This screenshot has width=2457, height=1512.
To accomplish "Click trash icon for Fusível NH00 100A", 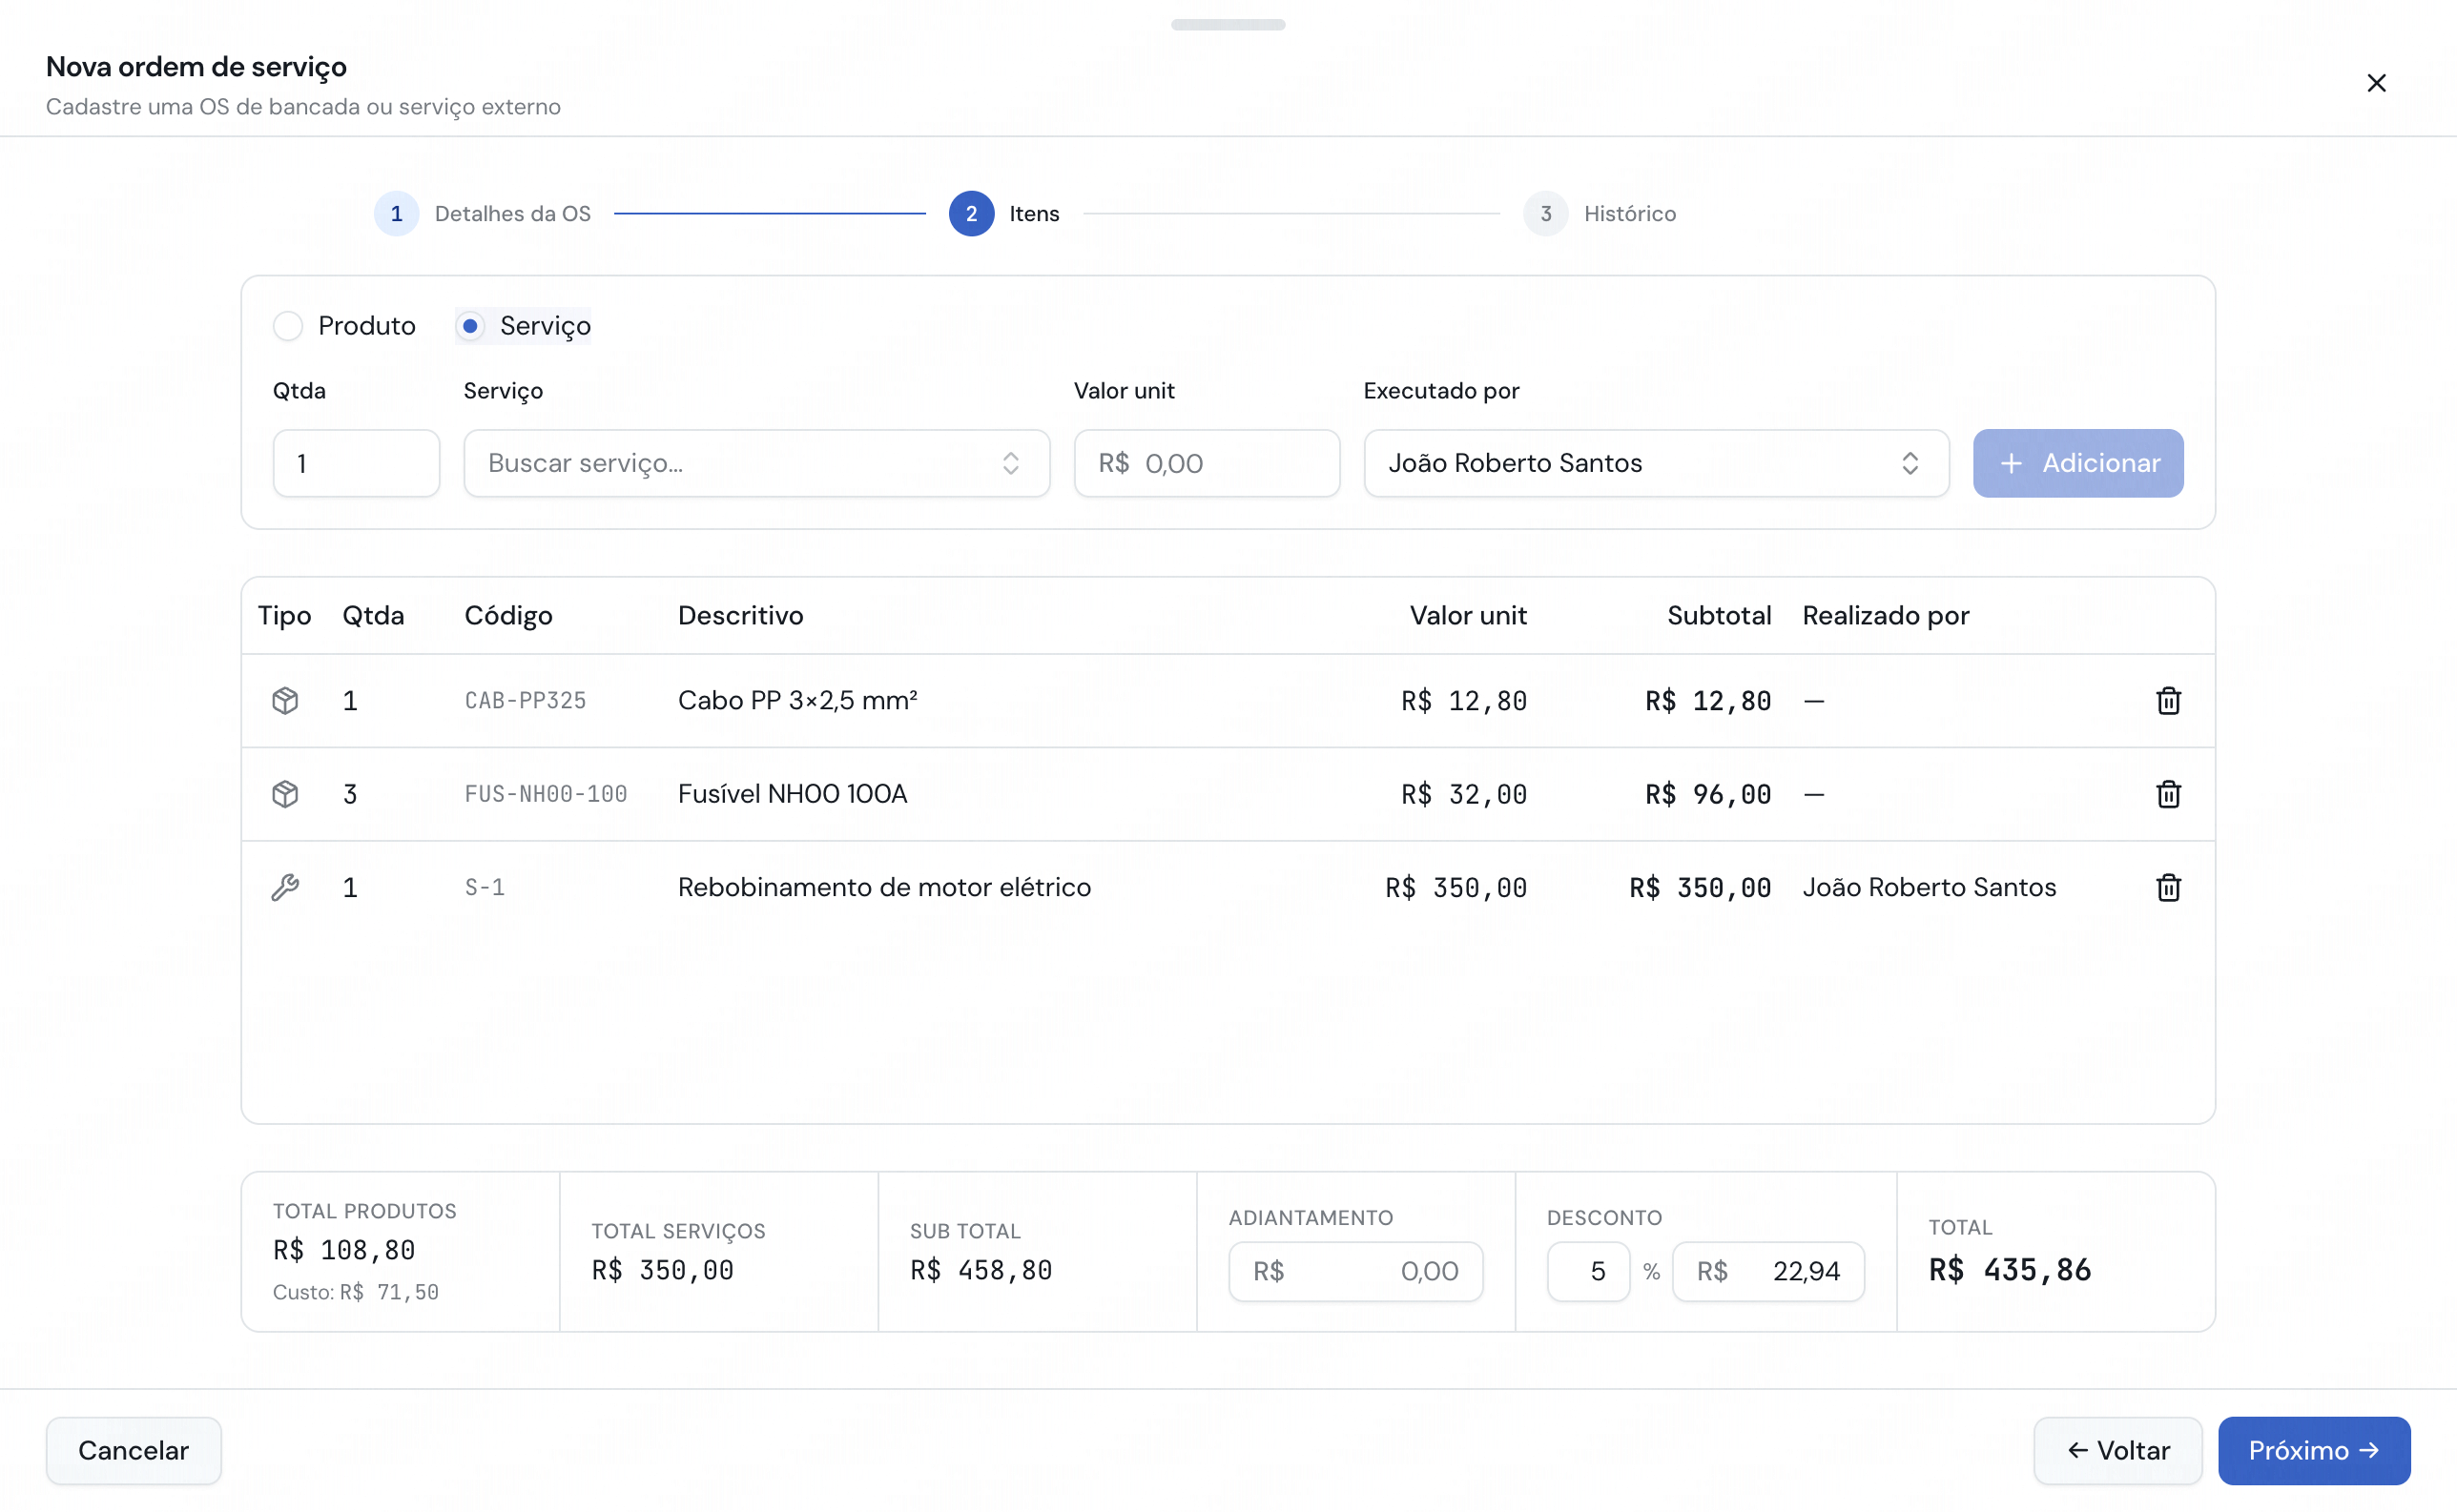I will [x=2168, y=794].
